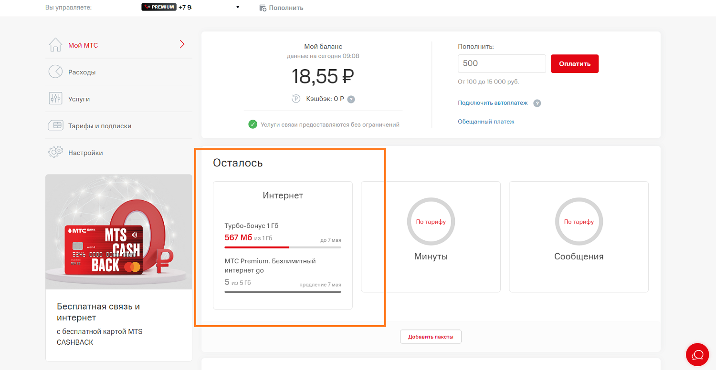Click the 5 из 5 Гб value

pyautogui.click(x=238, y=282)
